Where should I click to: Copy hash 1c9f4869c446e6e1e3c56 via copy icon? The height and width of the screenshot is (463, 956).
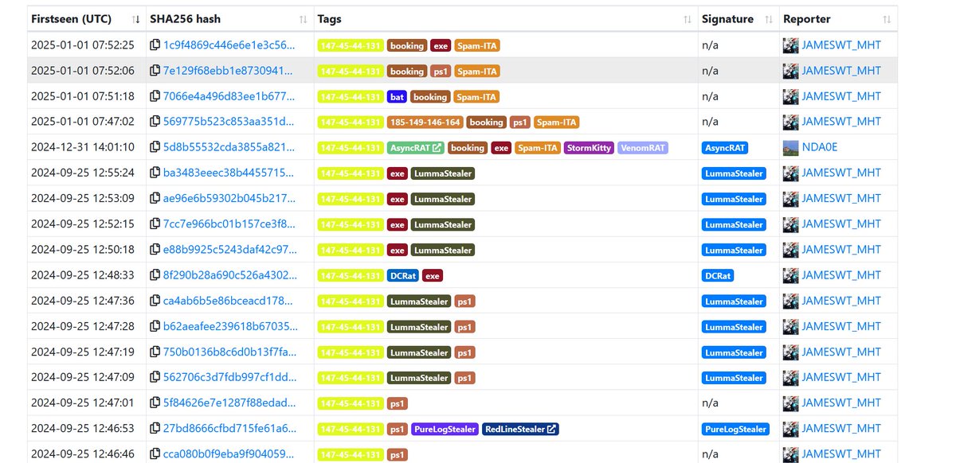[x=155, y=45]
